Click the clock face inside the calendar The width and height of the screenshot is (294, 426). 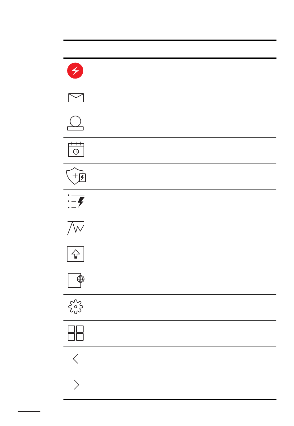click(x=76, y=152)
